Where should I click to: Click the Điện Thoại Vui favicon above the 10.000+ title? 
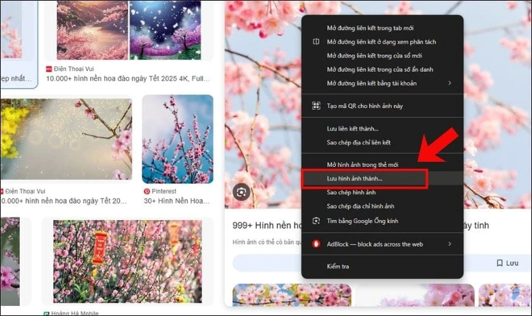click(x=49, y=69)
